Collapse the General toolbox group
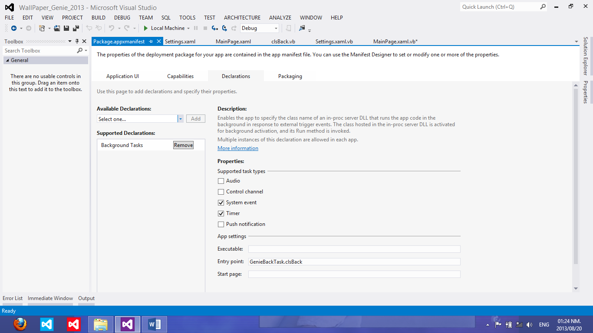 tap(7, 60)
